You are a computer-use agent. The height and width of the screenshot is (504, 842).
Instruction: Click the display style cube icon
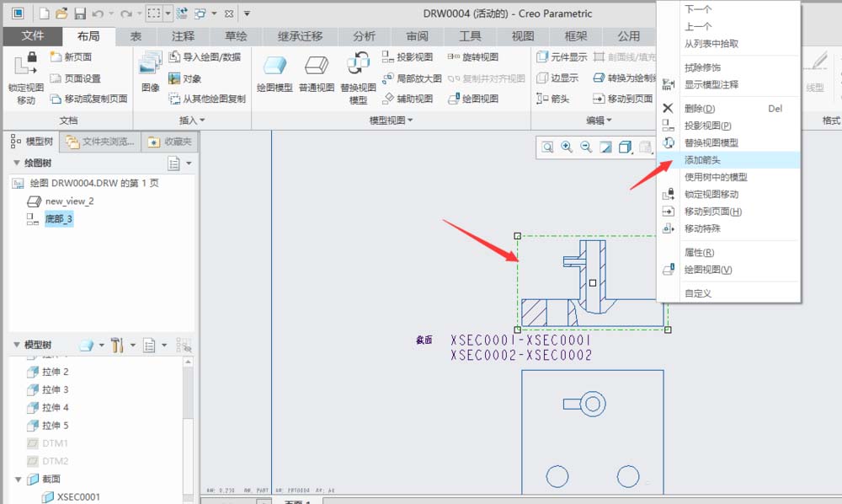(625, 147)
